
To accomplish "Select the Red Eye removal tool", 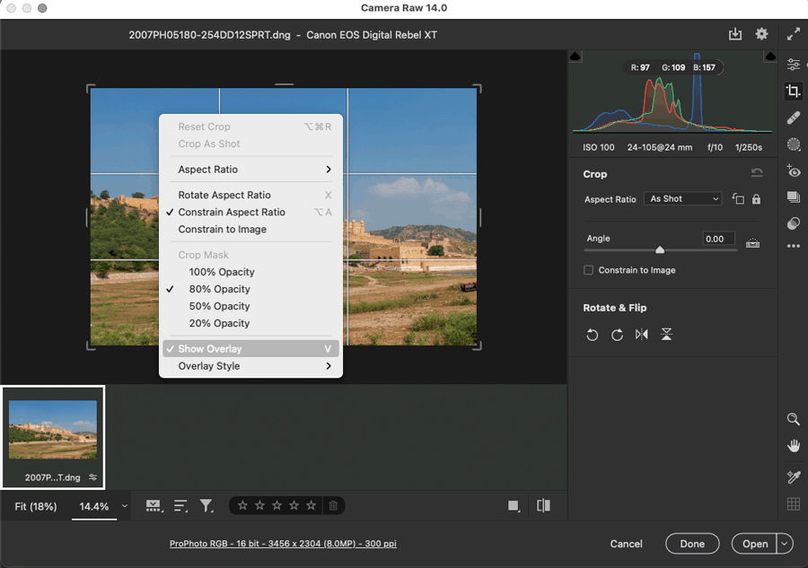I will coord(793,170).
